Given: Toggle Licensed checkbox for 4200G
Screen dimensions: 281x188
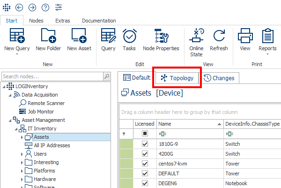Looking at the screenshot, I should click(x=145, y=154).
